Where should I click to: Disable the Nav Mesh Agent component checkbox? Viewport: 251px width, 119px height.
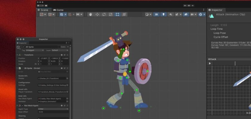tap(22, 105)
